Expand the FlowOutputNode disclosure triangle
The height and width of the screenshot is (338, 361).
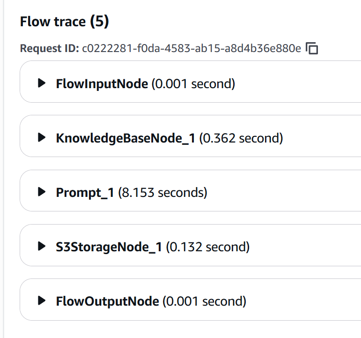[x=42, y=300]
